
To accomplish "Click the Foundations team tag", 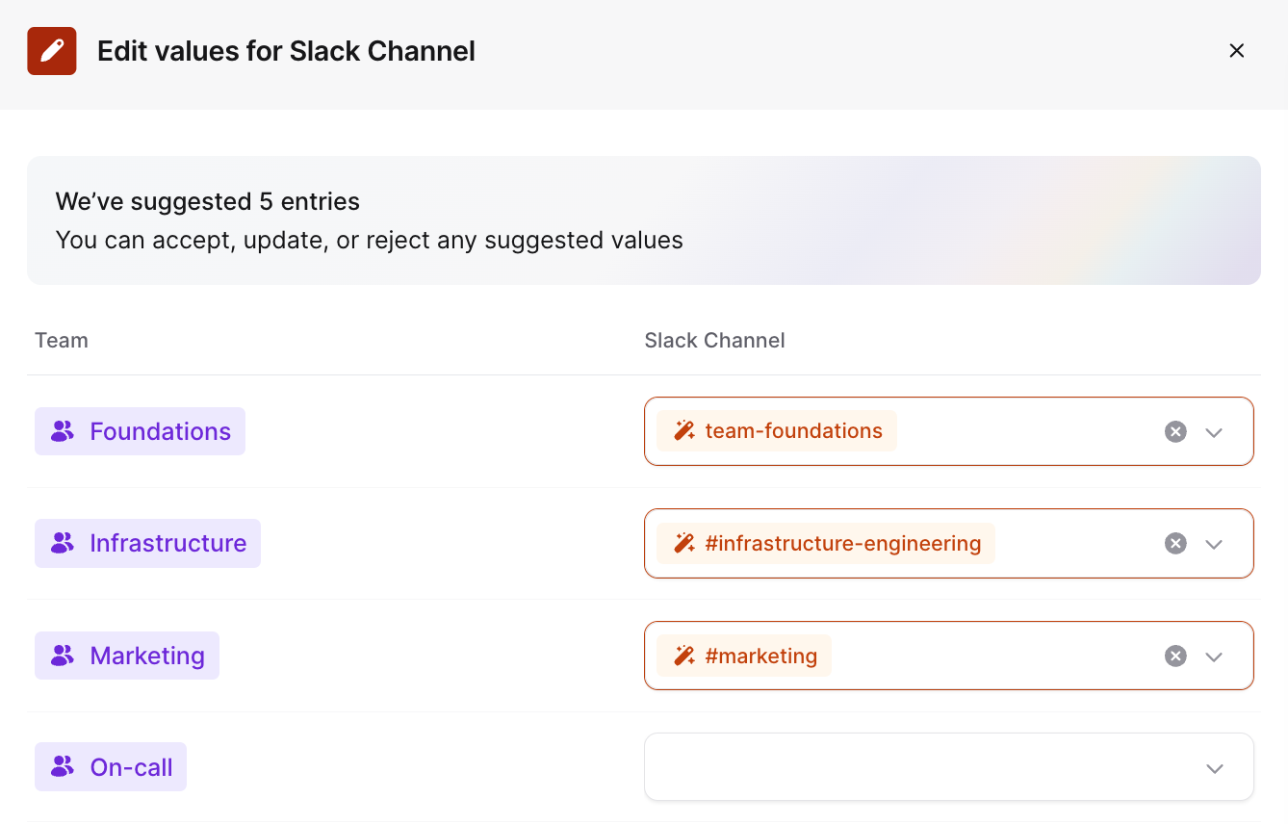I will 141,431.
